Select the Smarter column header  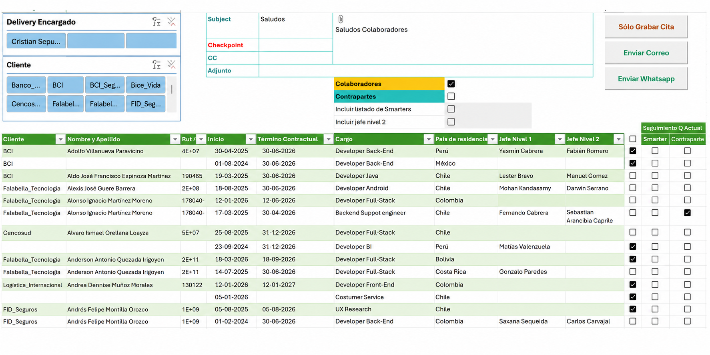coord(655,139)
